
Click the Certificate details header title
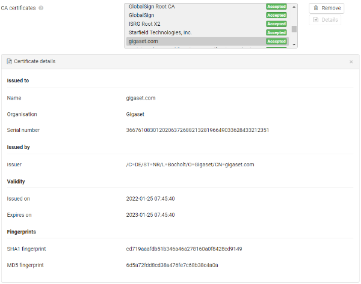tap(35, 61)
